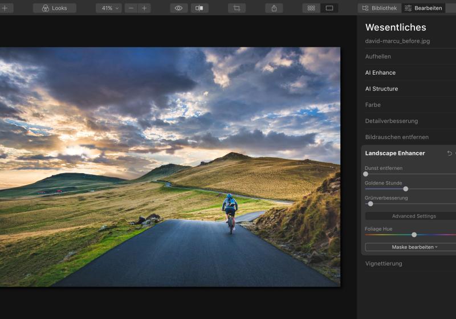The width and height of the screenshot is (456, 319).
Task: Expand the AI Enhance tool
Action: point(380,72)
